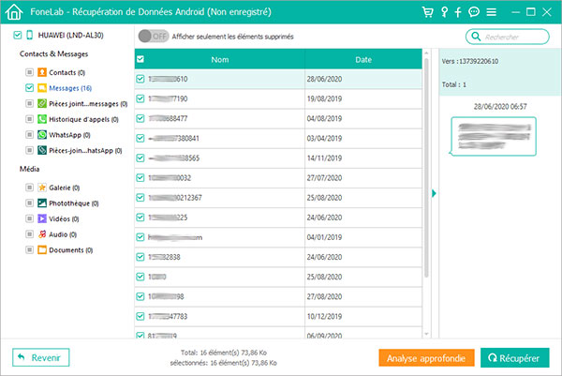Click the key registration icon
The width and height of the screenshot is (562, 376).
tap(444, 12)
